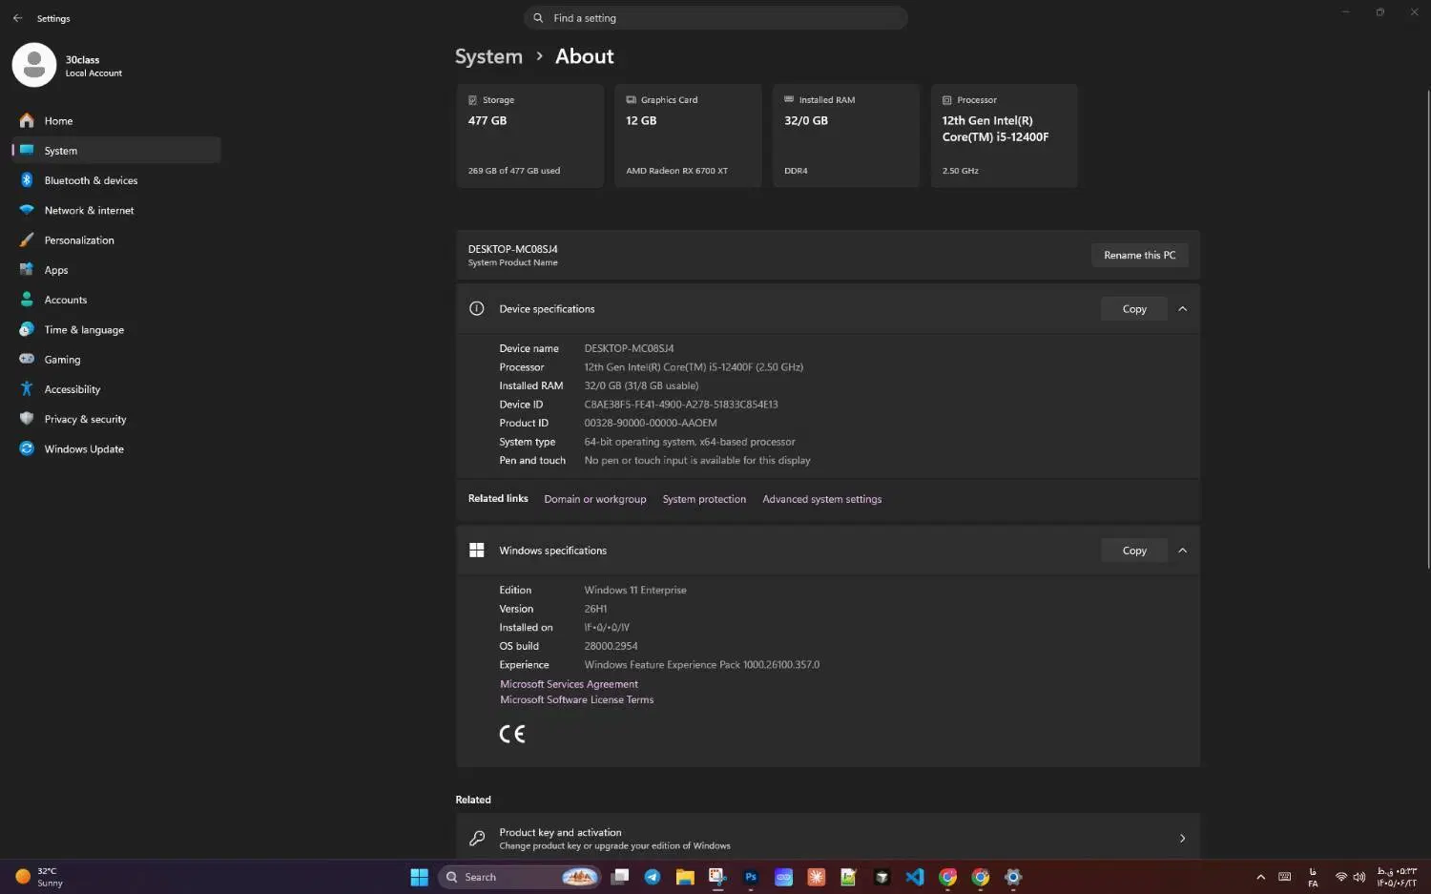Click the 64-bit operating system type text
Screen dimensions: 1431x894
690,442
